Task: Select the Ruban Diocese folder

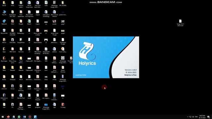Action: tap(63, 69)
